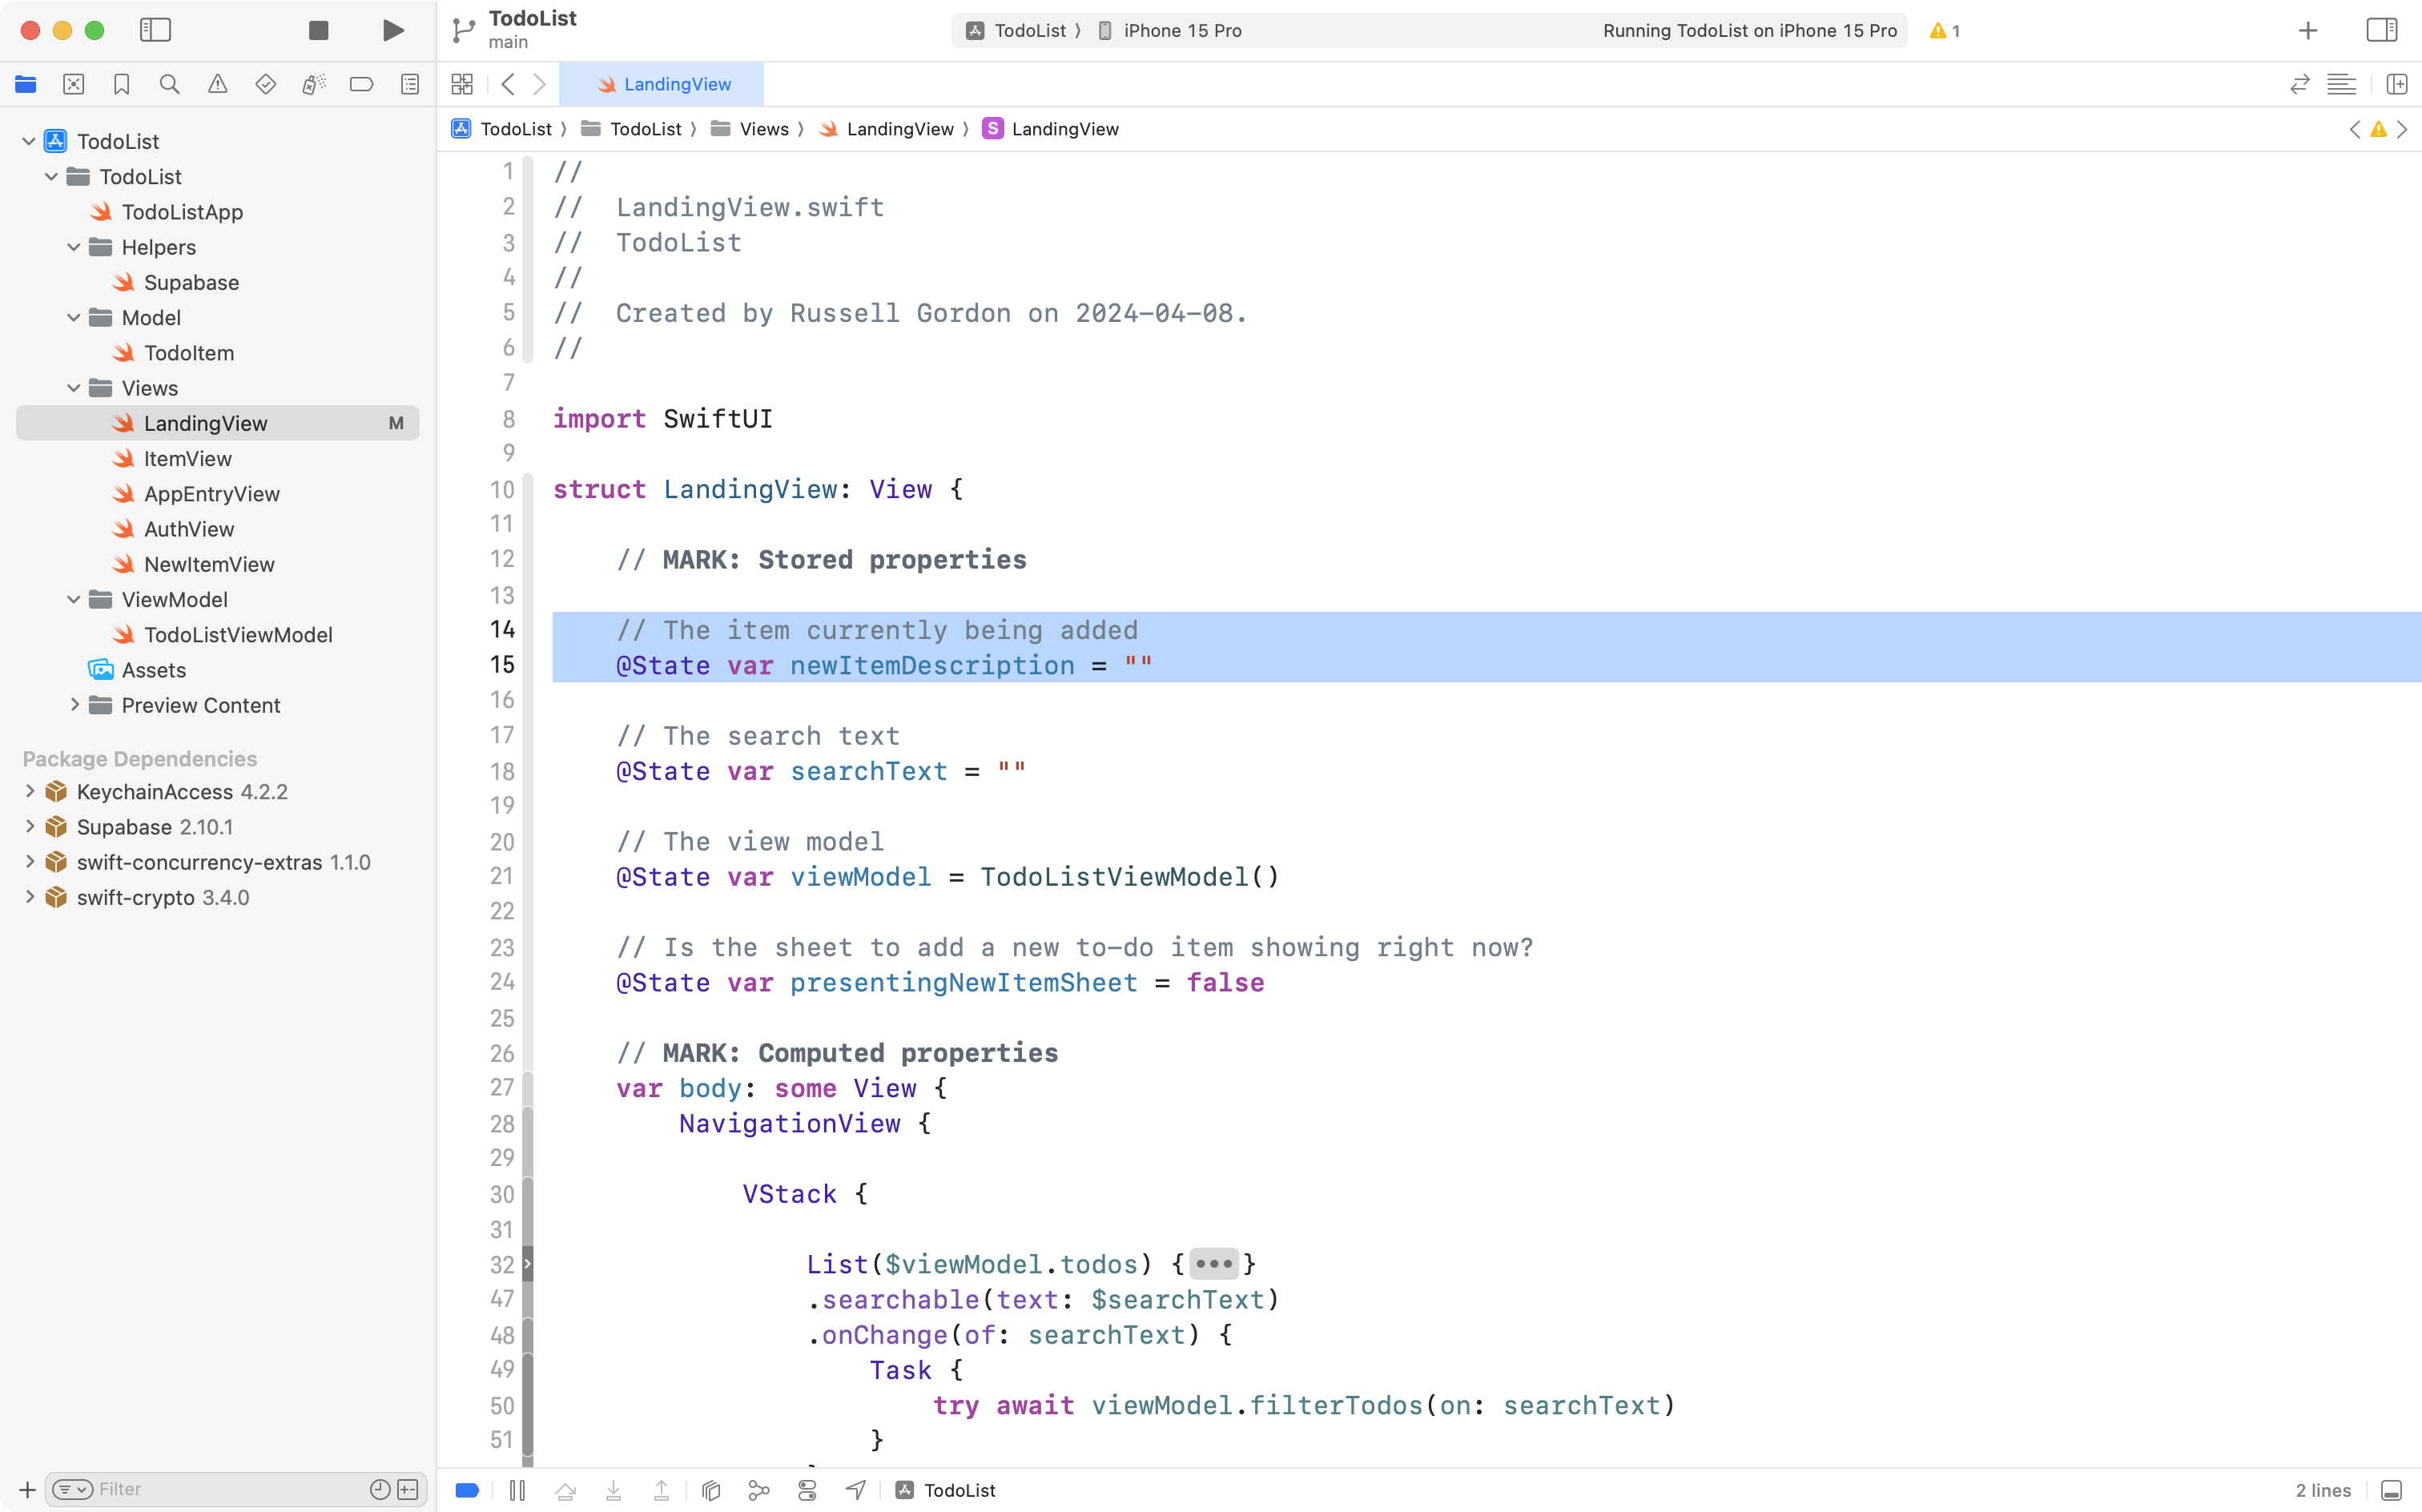Collapse the folded List code at line 32
The image size is (2422, 1512).
(x=1214, y=1263)
